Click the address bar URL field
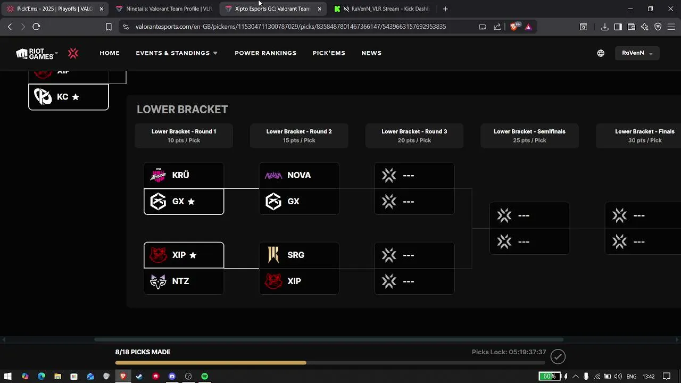The height and width of the screenshot is (383, 681). click(x=290, y=27)
